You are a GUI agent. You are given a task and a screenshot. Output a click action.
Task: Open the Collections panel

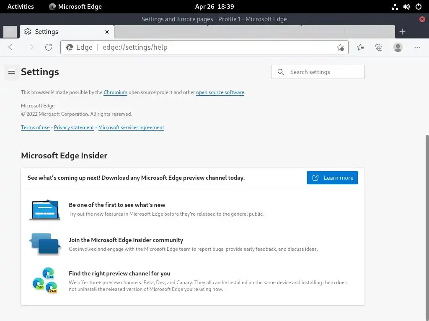coord(379,47)
